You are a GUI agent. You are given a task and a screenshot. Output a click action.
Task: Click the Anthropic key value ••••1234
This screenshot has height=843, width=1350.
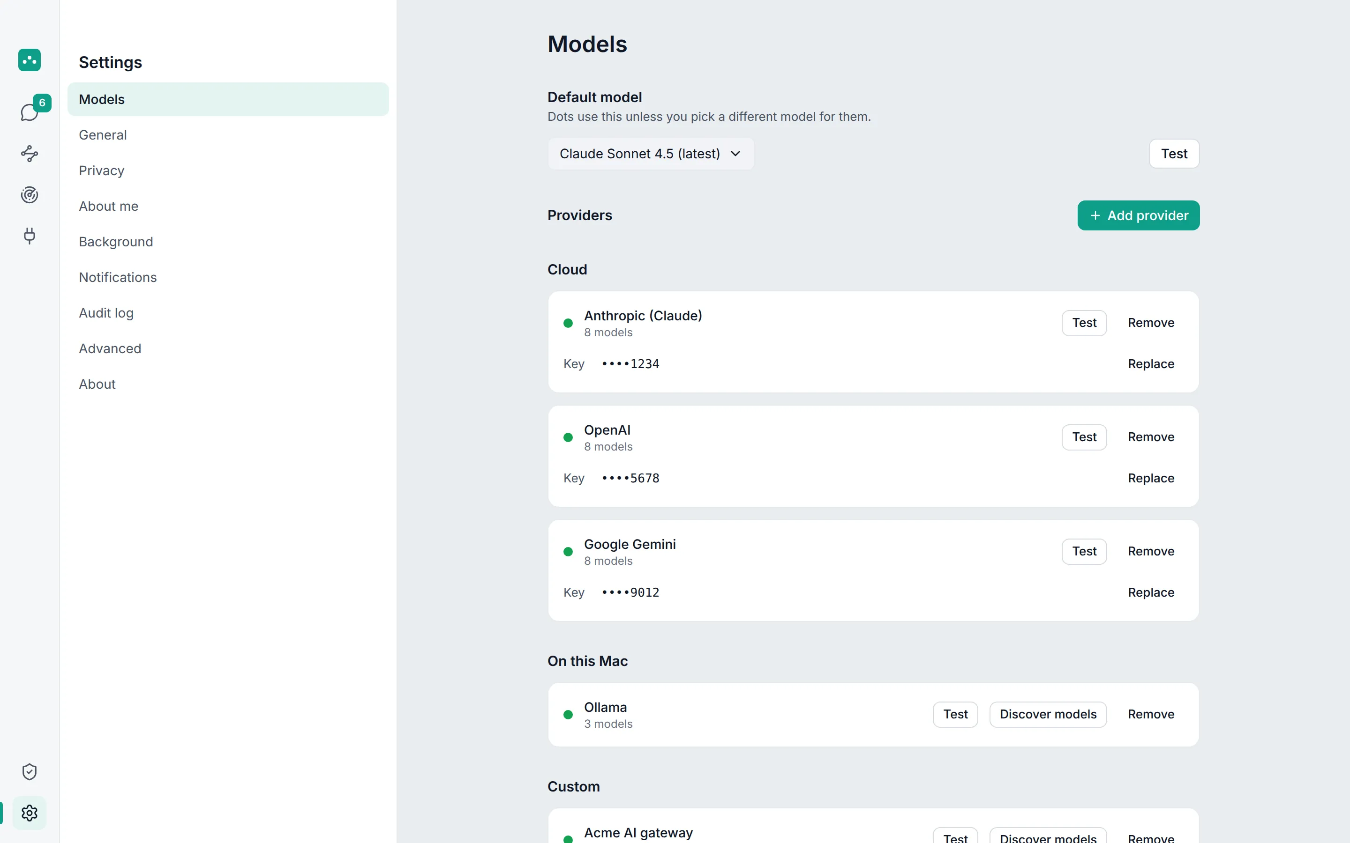630,364
